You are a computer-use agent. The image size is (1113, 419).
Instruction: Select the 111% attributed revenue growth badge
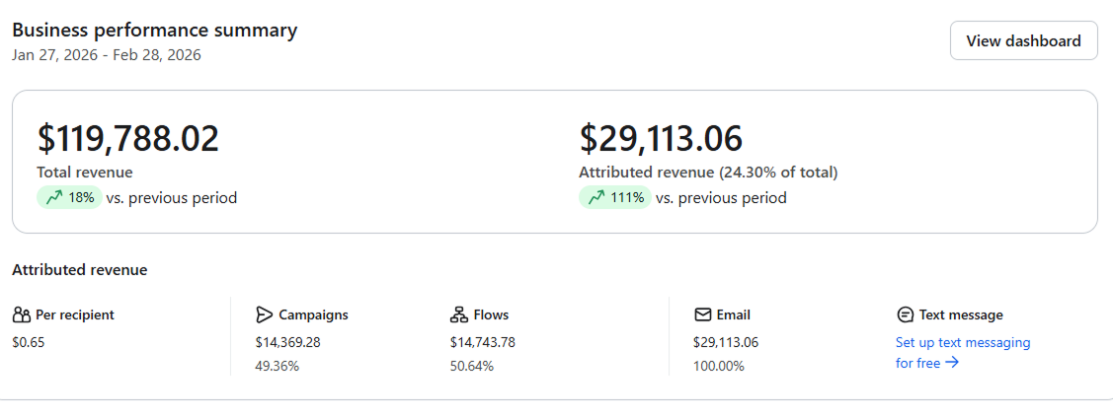click(615, 198)
